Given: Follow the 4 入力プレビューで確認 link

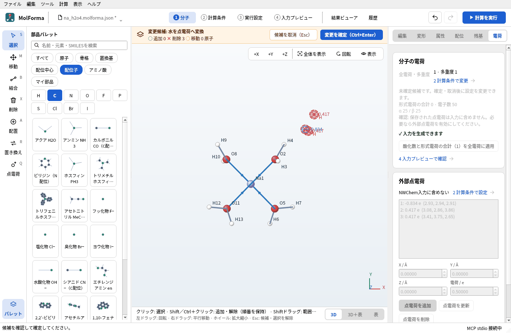Looking at the screenshot, I should coord(426,159).
